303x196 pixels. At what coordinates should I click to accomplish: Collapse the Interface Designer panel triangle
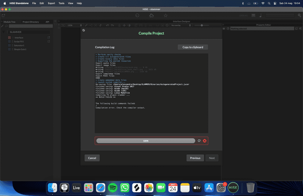coord(59,21)
